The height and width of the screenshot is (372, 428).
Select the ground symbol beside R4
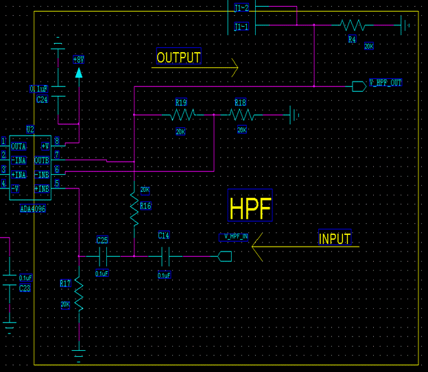click(405, 25)
